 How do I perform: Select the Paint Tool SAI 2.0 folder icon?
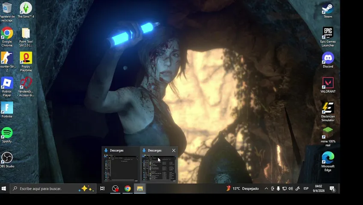[26, 37]
